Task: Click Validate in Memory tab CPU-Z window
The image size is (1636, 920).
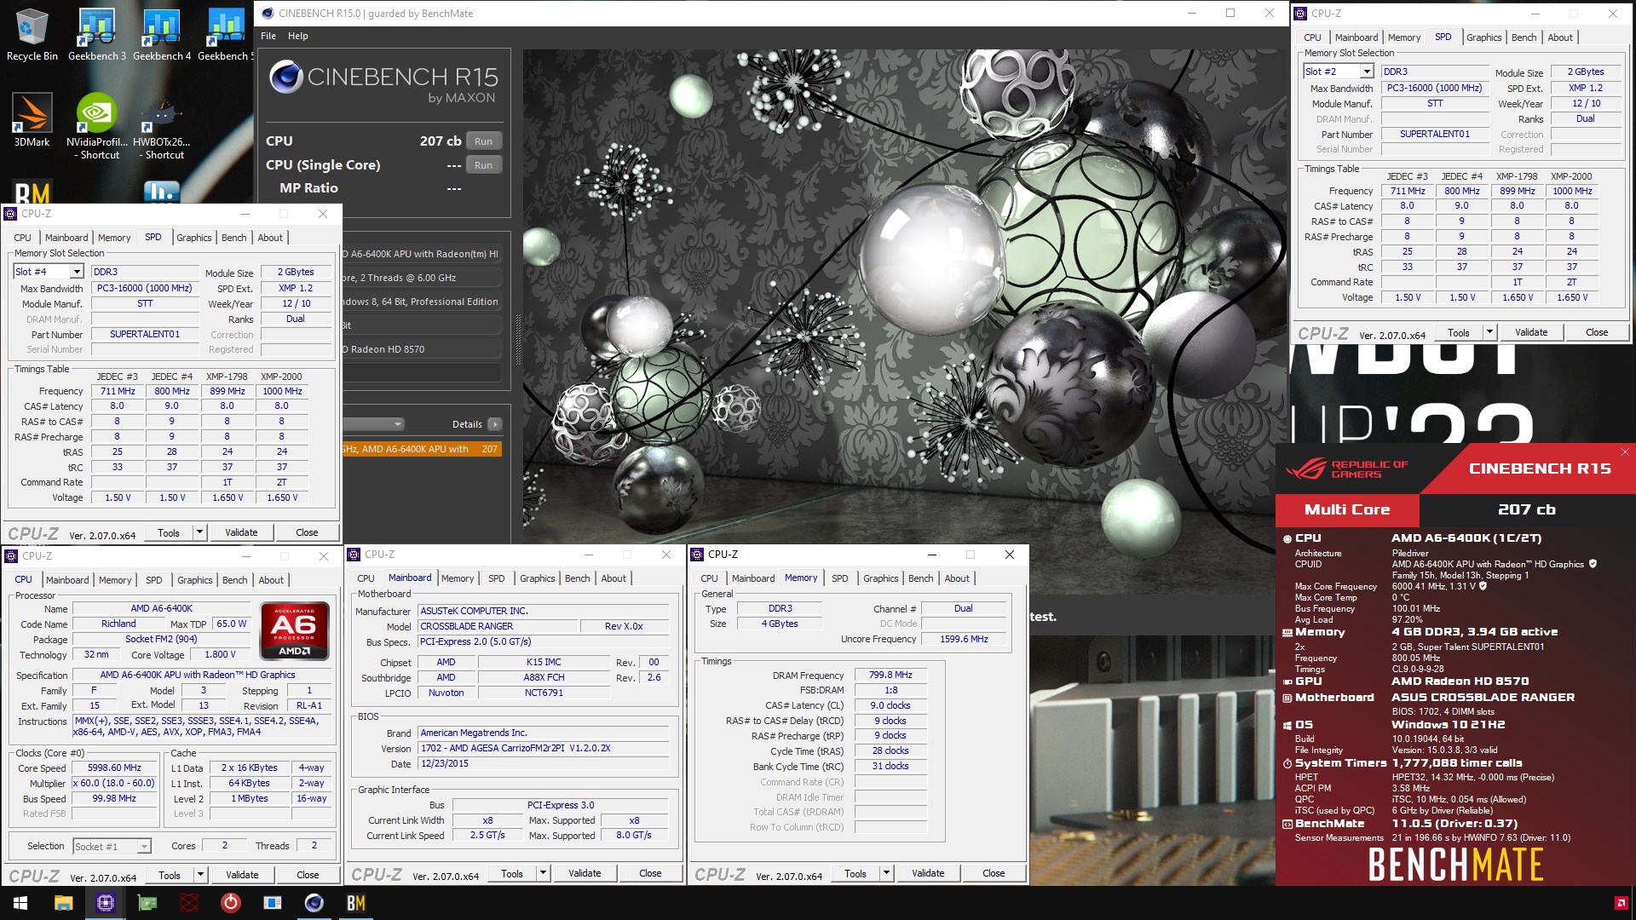Action: point(928,873)
